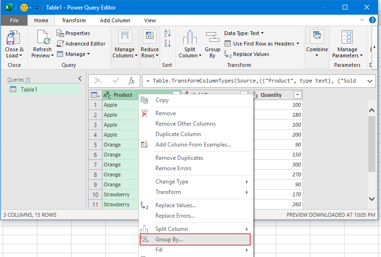This screenshot has width=381, height=257.
Task: Choose Remove Duplicates from context menu
Action: (179, 158)
